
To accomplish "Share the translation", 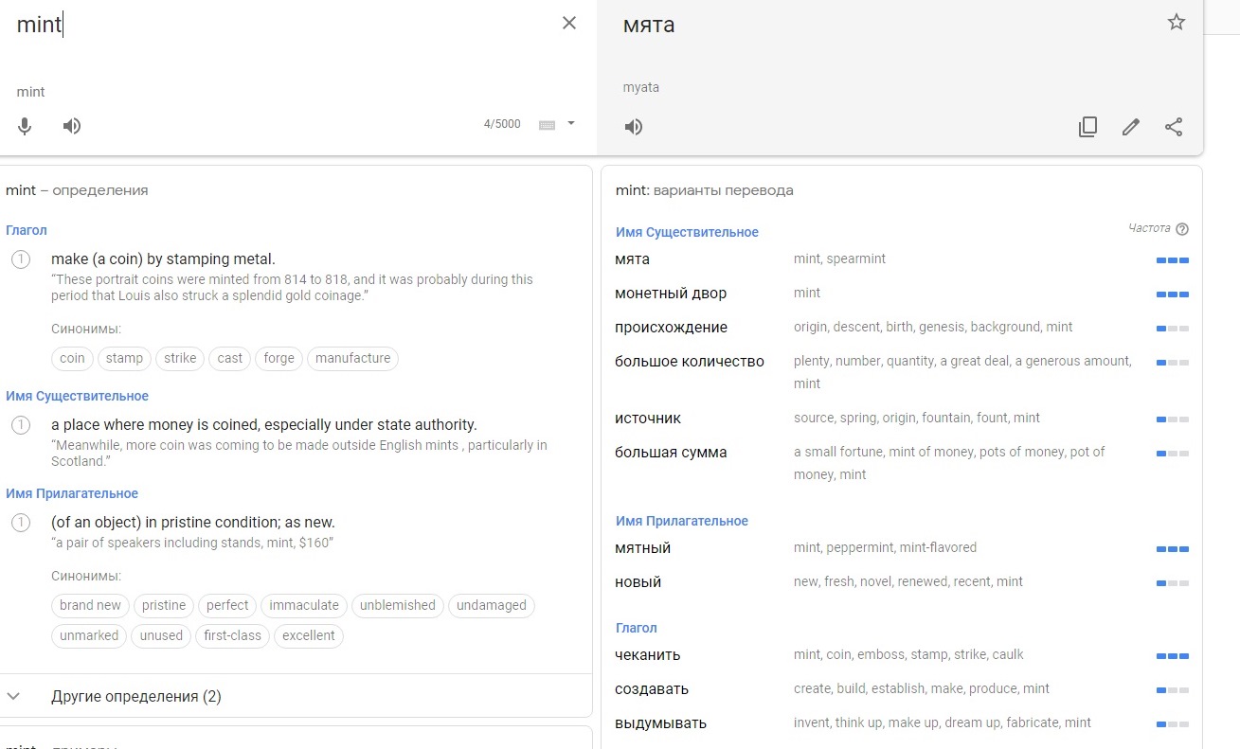I will (x=1174, y=127).
